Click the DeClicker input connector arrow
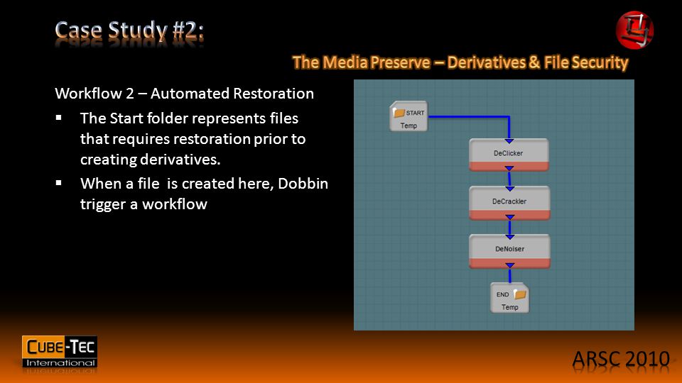This screenshot has width=682, height=383. coord(509,141)
